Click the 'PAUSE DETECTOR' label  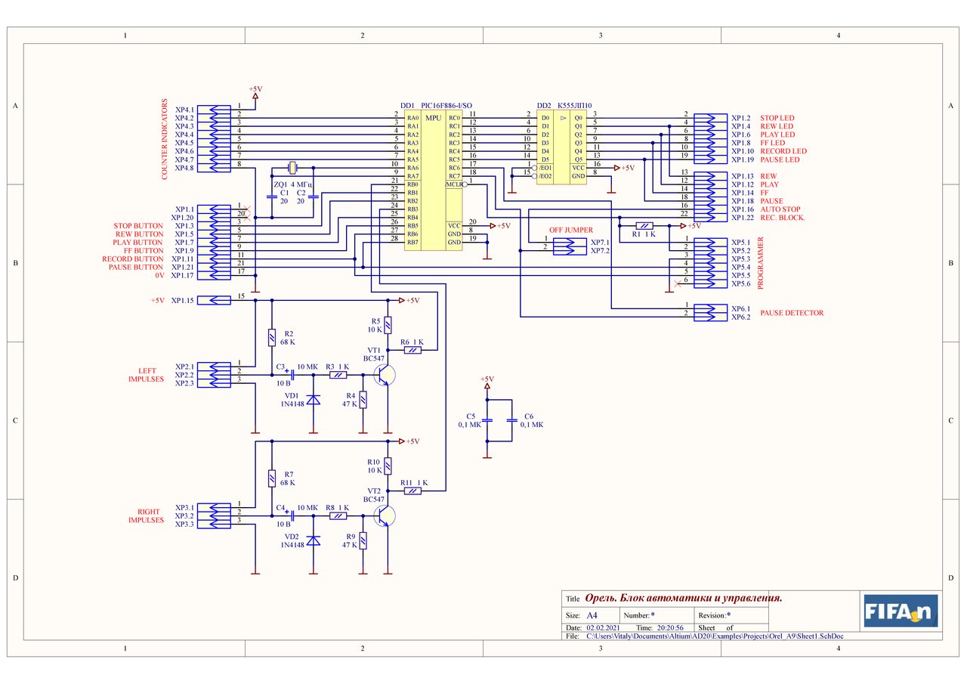click(792, 313)
